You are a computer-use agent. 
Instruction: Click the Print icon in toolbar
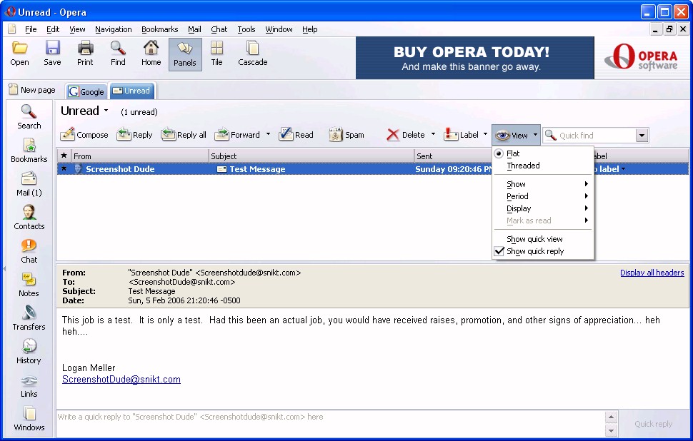(x=85, y=49)
